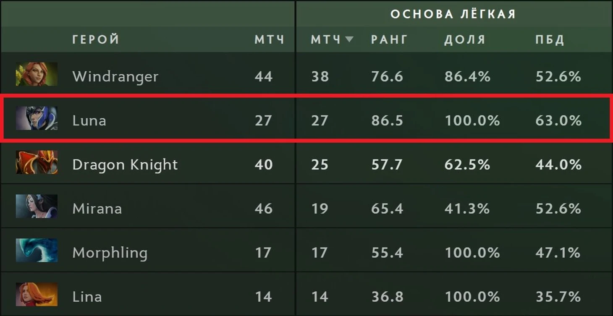Sort by the ПБД column header
Viewport: 613px width, 316px height.
click(550, 39)
